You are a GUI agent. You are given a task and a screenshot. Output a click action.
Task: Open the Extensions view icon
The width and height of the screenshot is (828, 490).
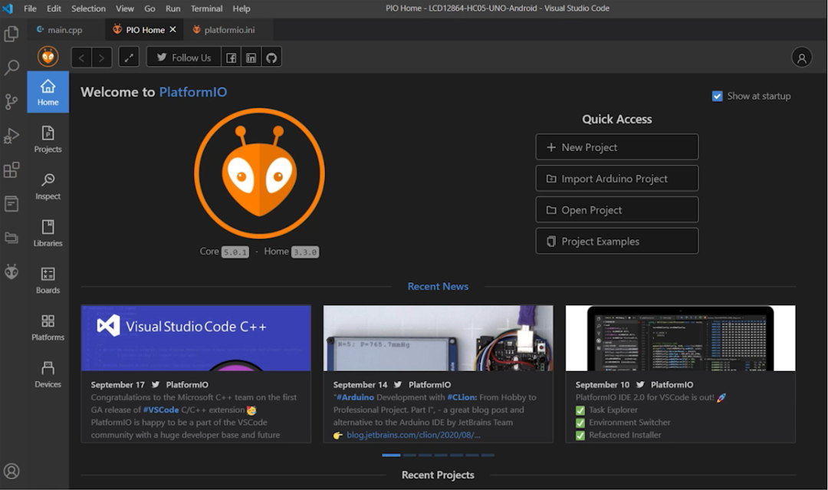11,170
